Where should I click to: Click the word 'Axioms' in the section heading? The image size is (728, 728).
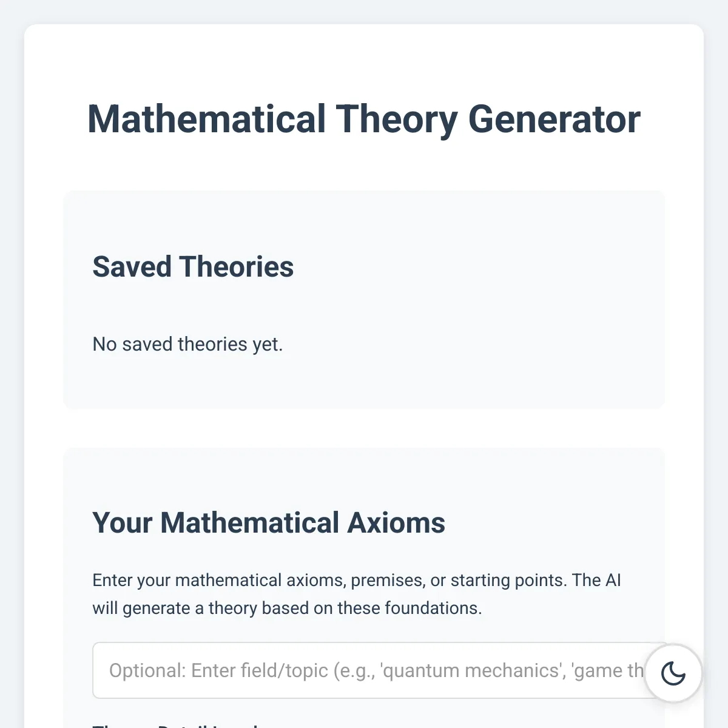(396, 523)
